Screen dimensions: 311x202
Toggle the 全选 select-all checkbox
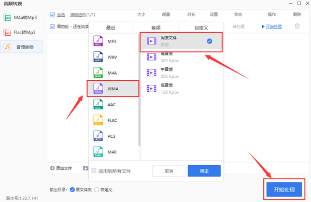(52, 15)
